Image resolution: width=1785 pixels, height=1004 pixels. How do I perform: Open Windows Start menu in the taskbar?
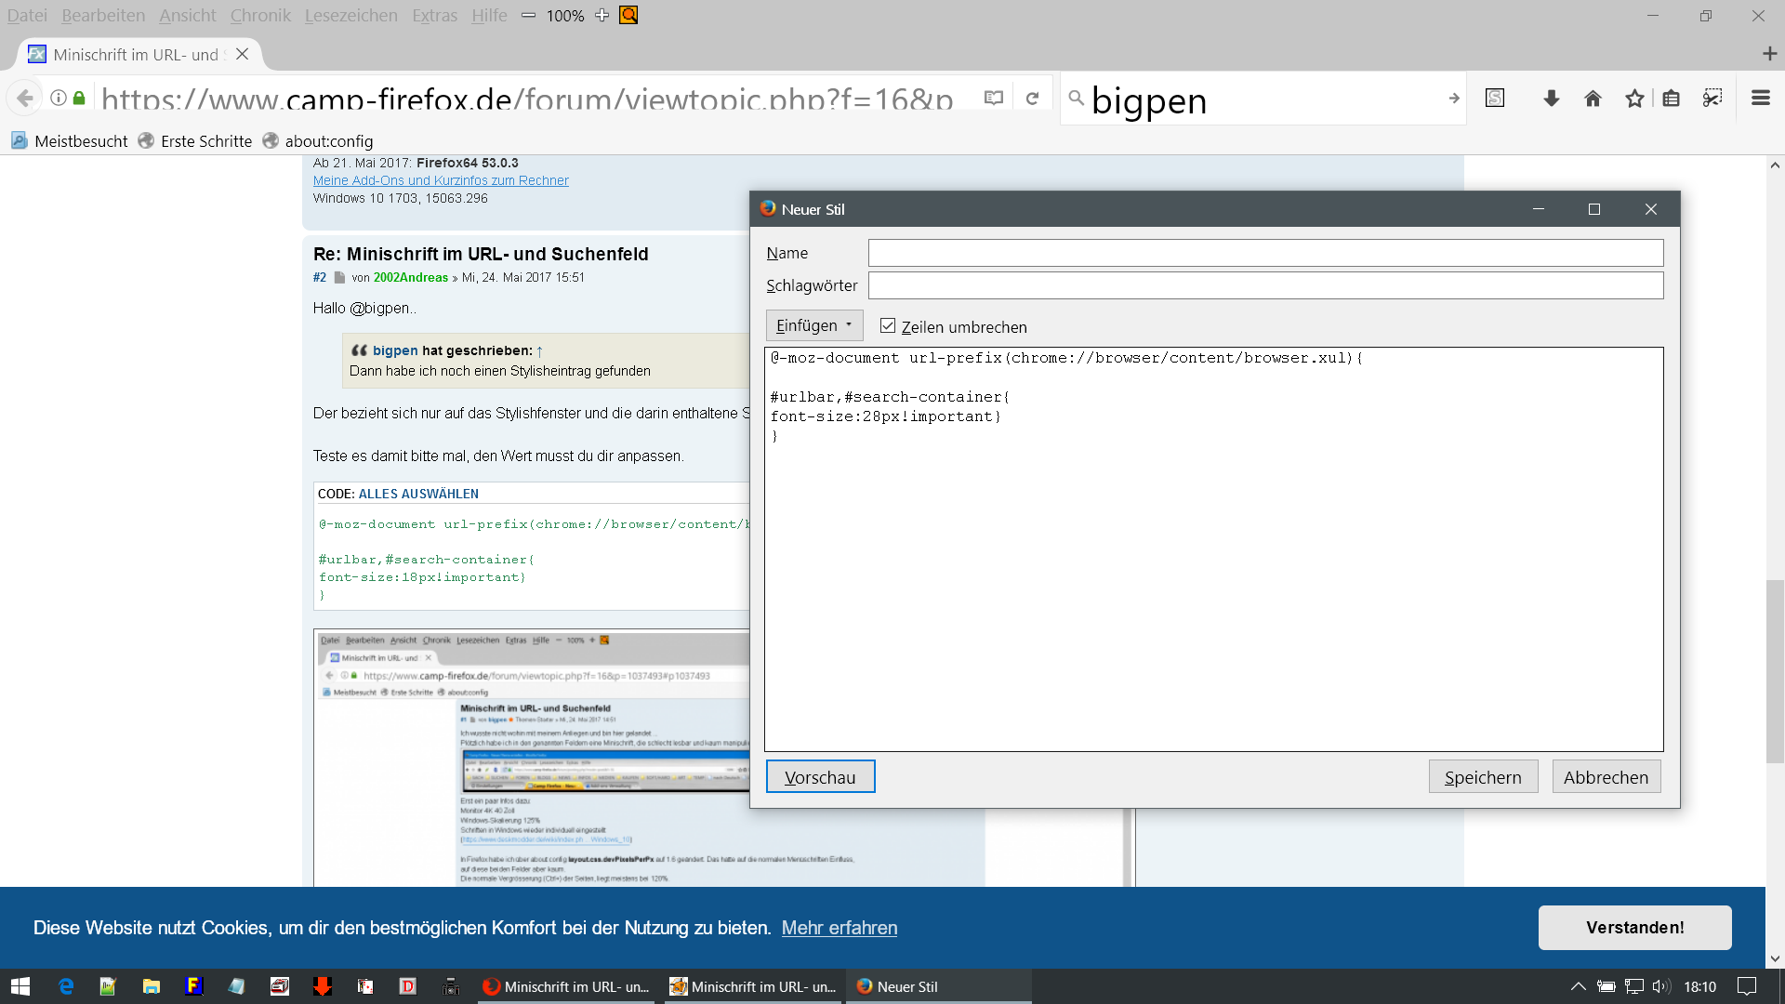[x=20, y=986]
